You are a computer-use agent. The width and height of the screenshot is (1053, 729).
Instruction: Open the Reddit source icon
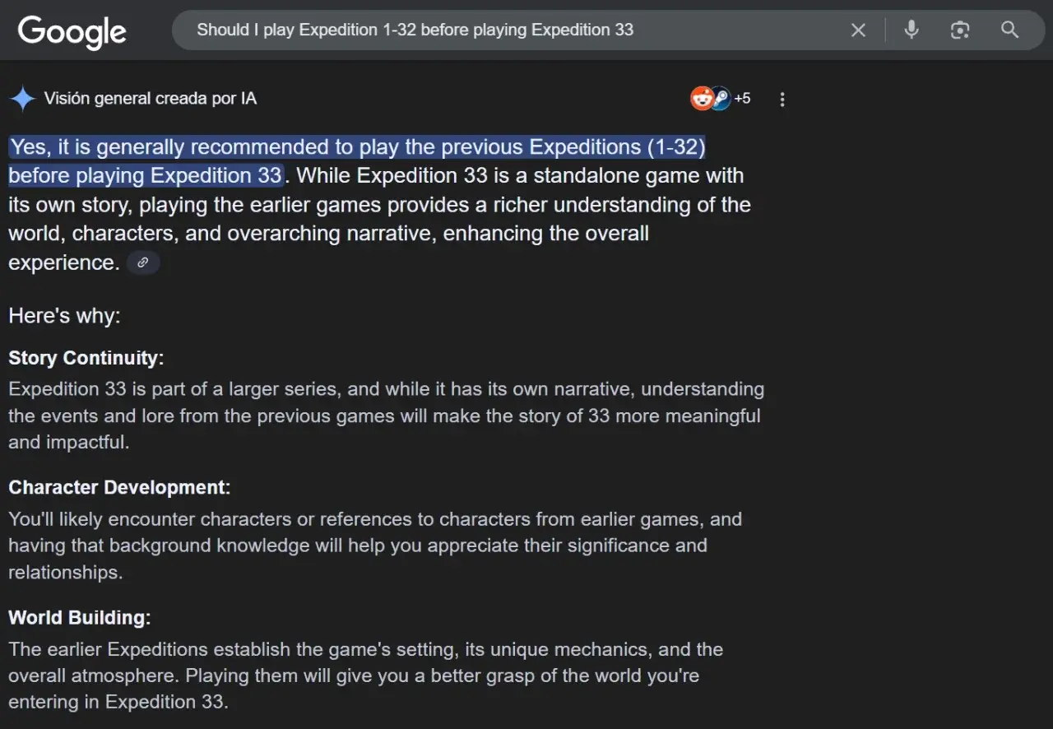(701, 99)
